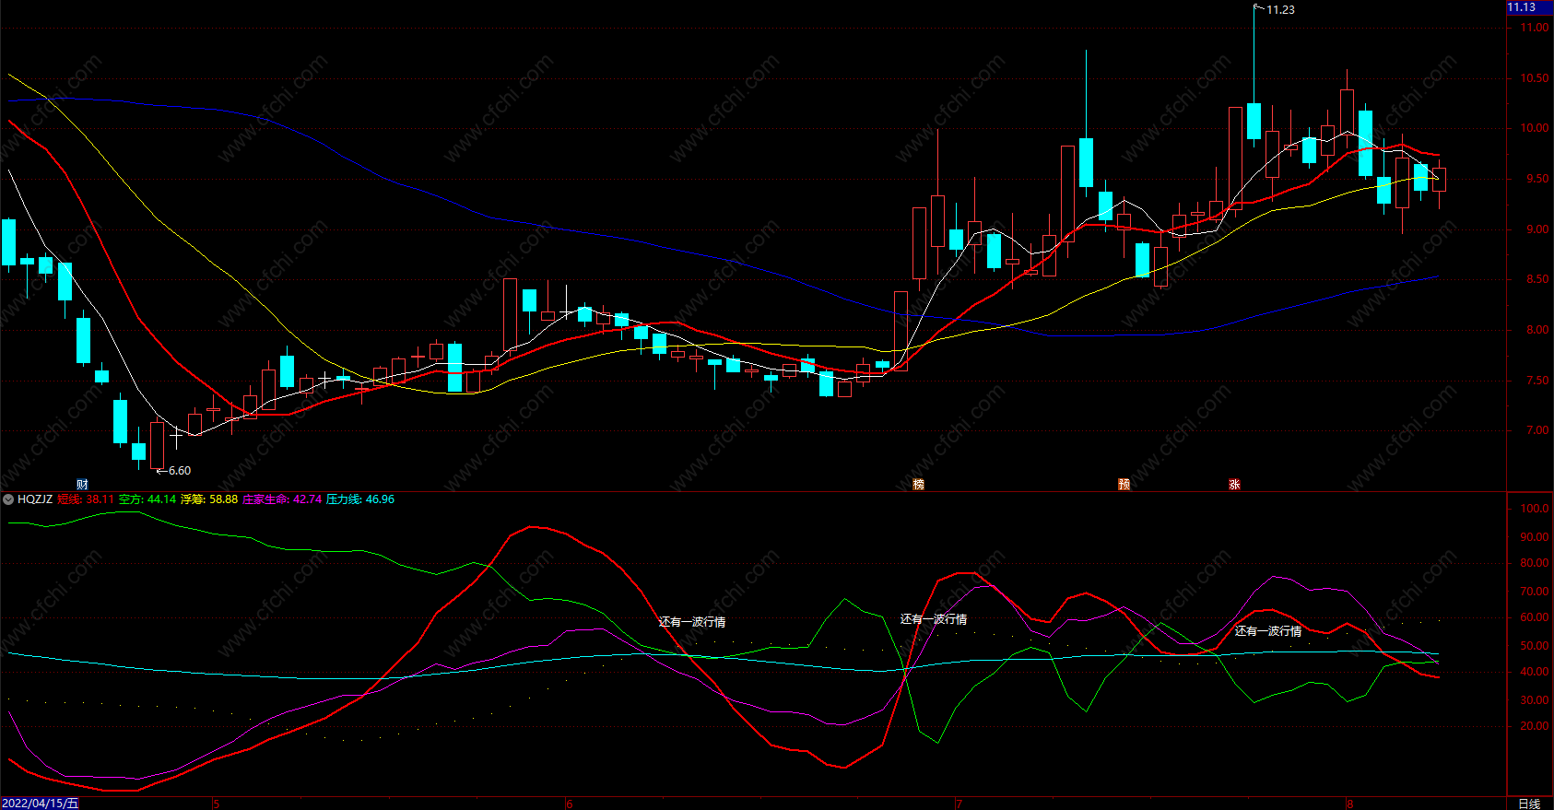Open the 榜 event marker

click(x=918, y=485)
